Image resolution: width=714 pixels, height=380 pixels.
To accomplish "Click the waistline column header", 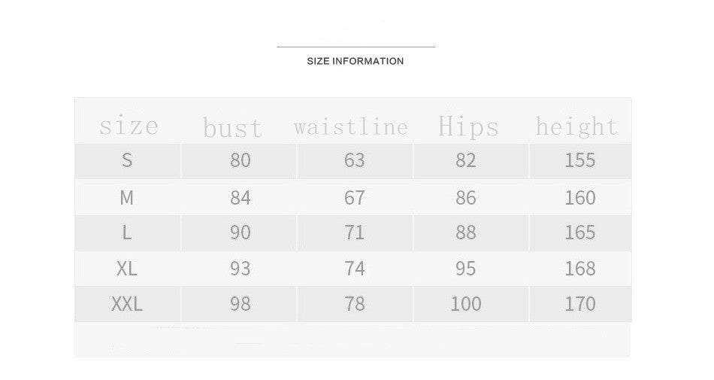I will tap(350, 126).
